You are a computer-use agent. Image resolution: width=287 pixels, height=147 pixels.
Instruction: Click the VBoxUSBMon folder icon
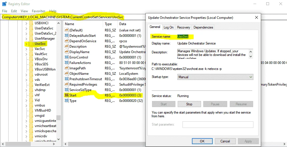point(31,69)
